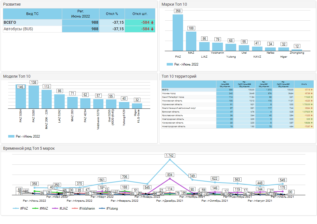Click green up arrow for Брянская область

click(x=312, y=112)
